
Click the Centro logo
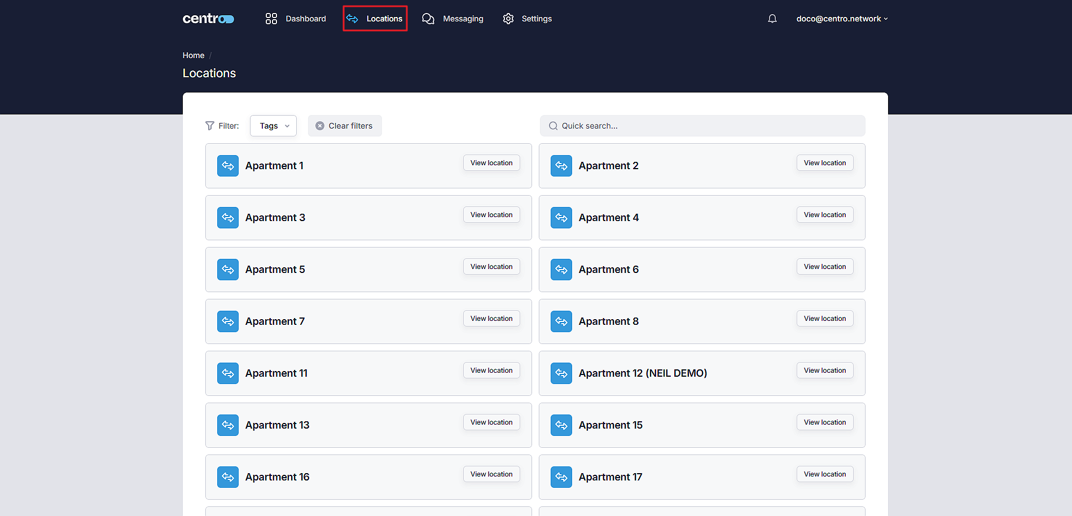pyautogui.click(x=208, y=19)
